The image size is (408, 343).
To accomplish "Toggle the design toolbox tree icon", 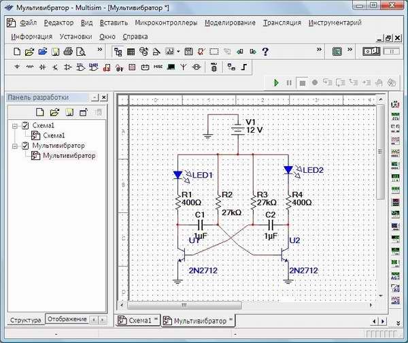I will (118, 52).
